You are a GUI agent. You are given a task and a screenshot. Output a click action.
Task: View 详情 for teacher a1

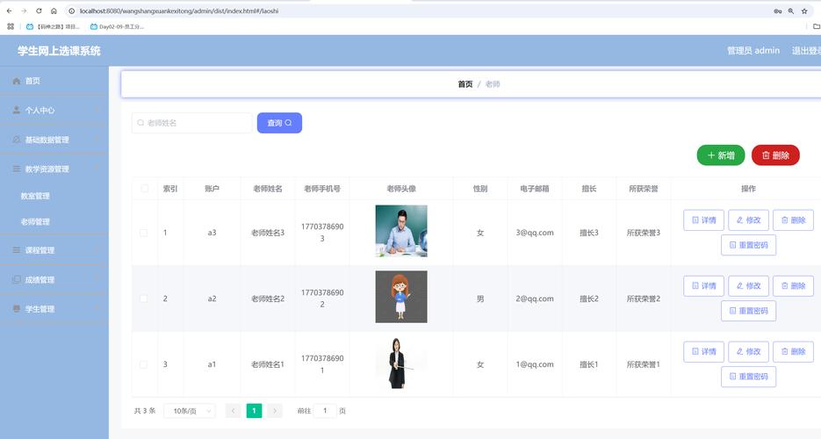click(703, 351)
